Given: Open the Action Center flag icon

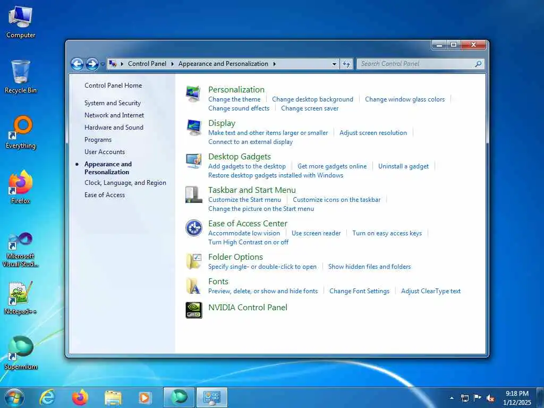Looking at the screenshot, I should [x=478, y=398].
